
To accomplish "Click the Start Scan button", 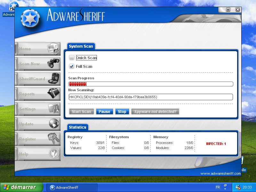I will (x=82, y=111).
